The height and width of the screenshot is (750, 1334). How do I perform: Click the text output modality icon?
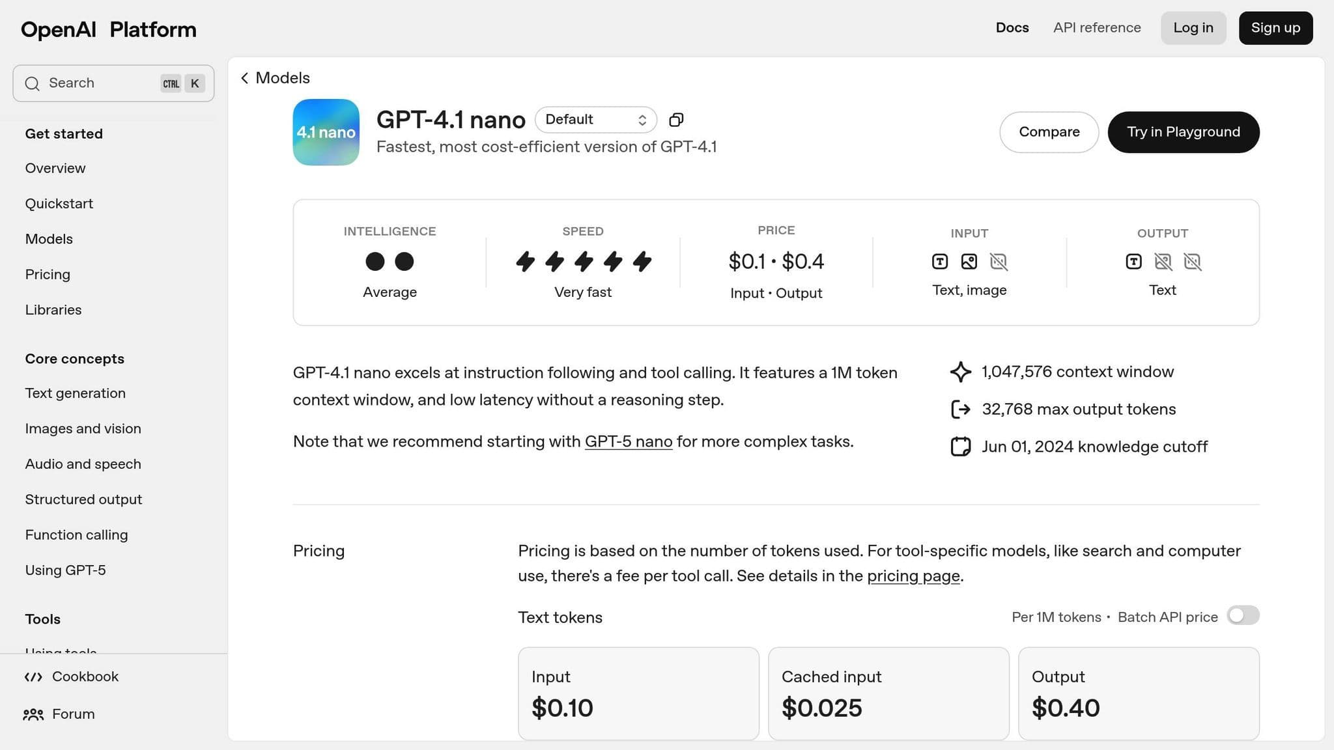pyautogui.click(x=1133, y=262)
